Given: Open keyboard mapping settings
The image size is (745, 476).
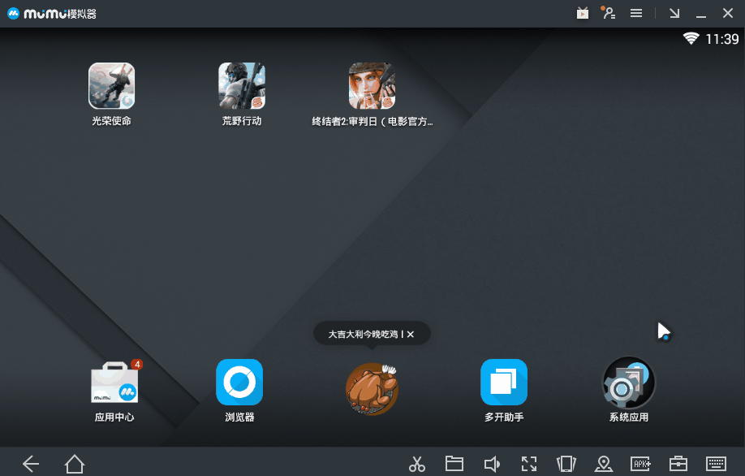Looking at the screenshot, I should click(716, 463).
